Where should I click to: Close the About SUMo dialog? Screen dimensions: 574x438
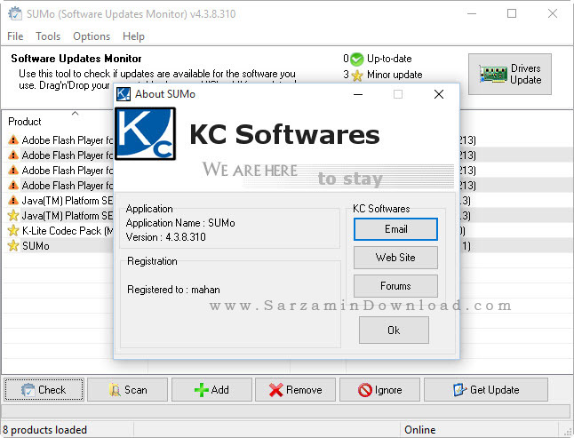click(x=439, y=94)
